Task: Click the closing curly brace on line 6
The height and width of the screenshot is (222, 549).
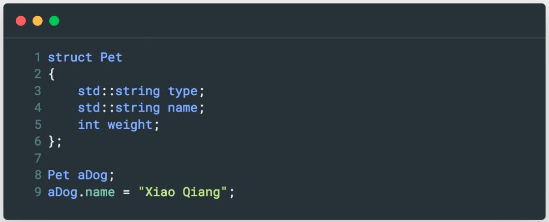Action: (x=51, y=142)
